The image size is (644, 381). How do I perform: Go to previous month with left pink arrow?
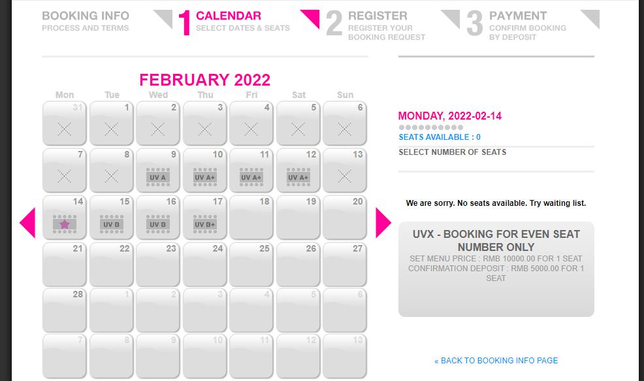coord(28,223)
